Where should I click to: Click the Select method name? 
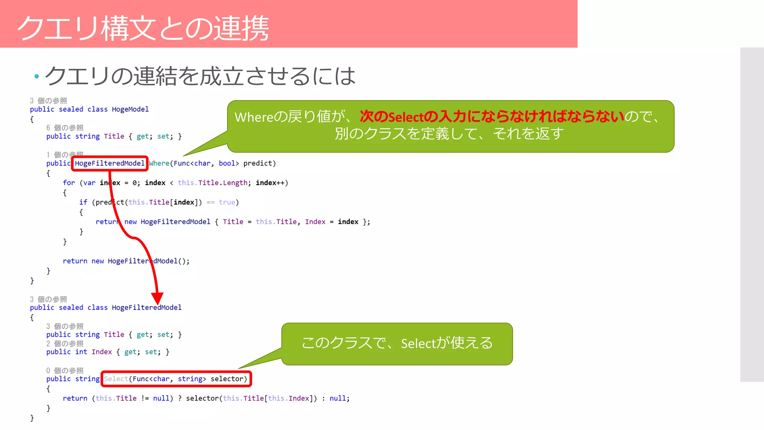pos(116,379)
